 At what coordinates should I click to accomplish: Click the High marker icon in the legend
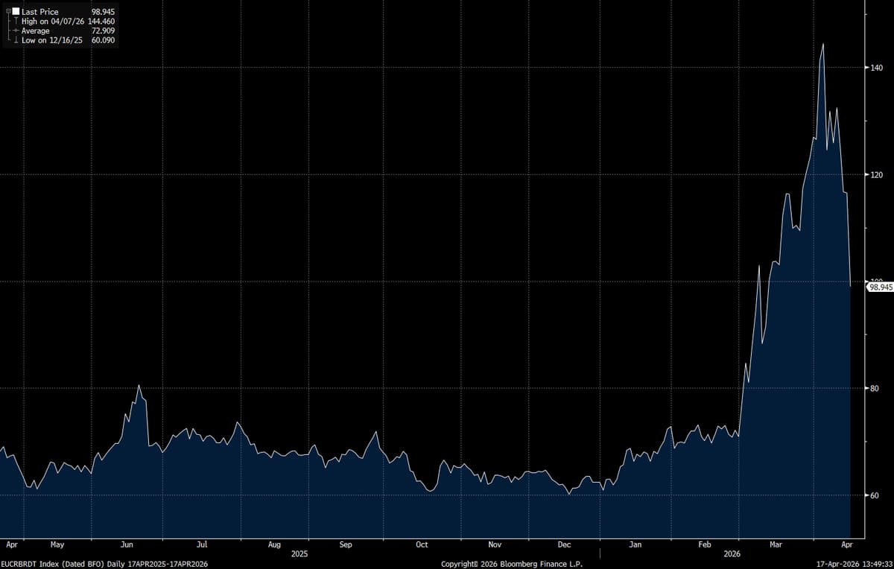click(x=16, y=21)
